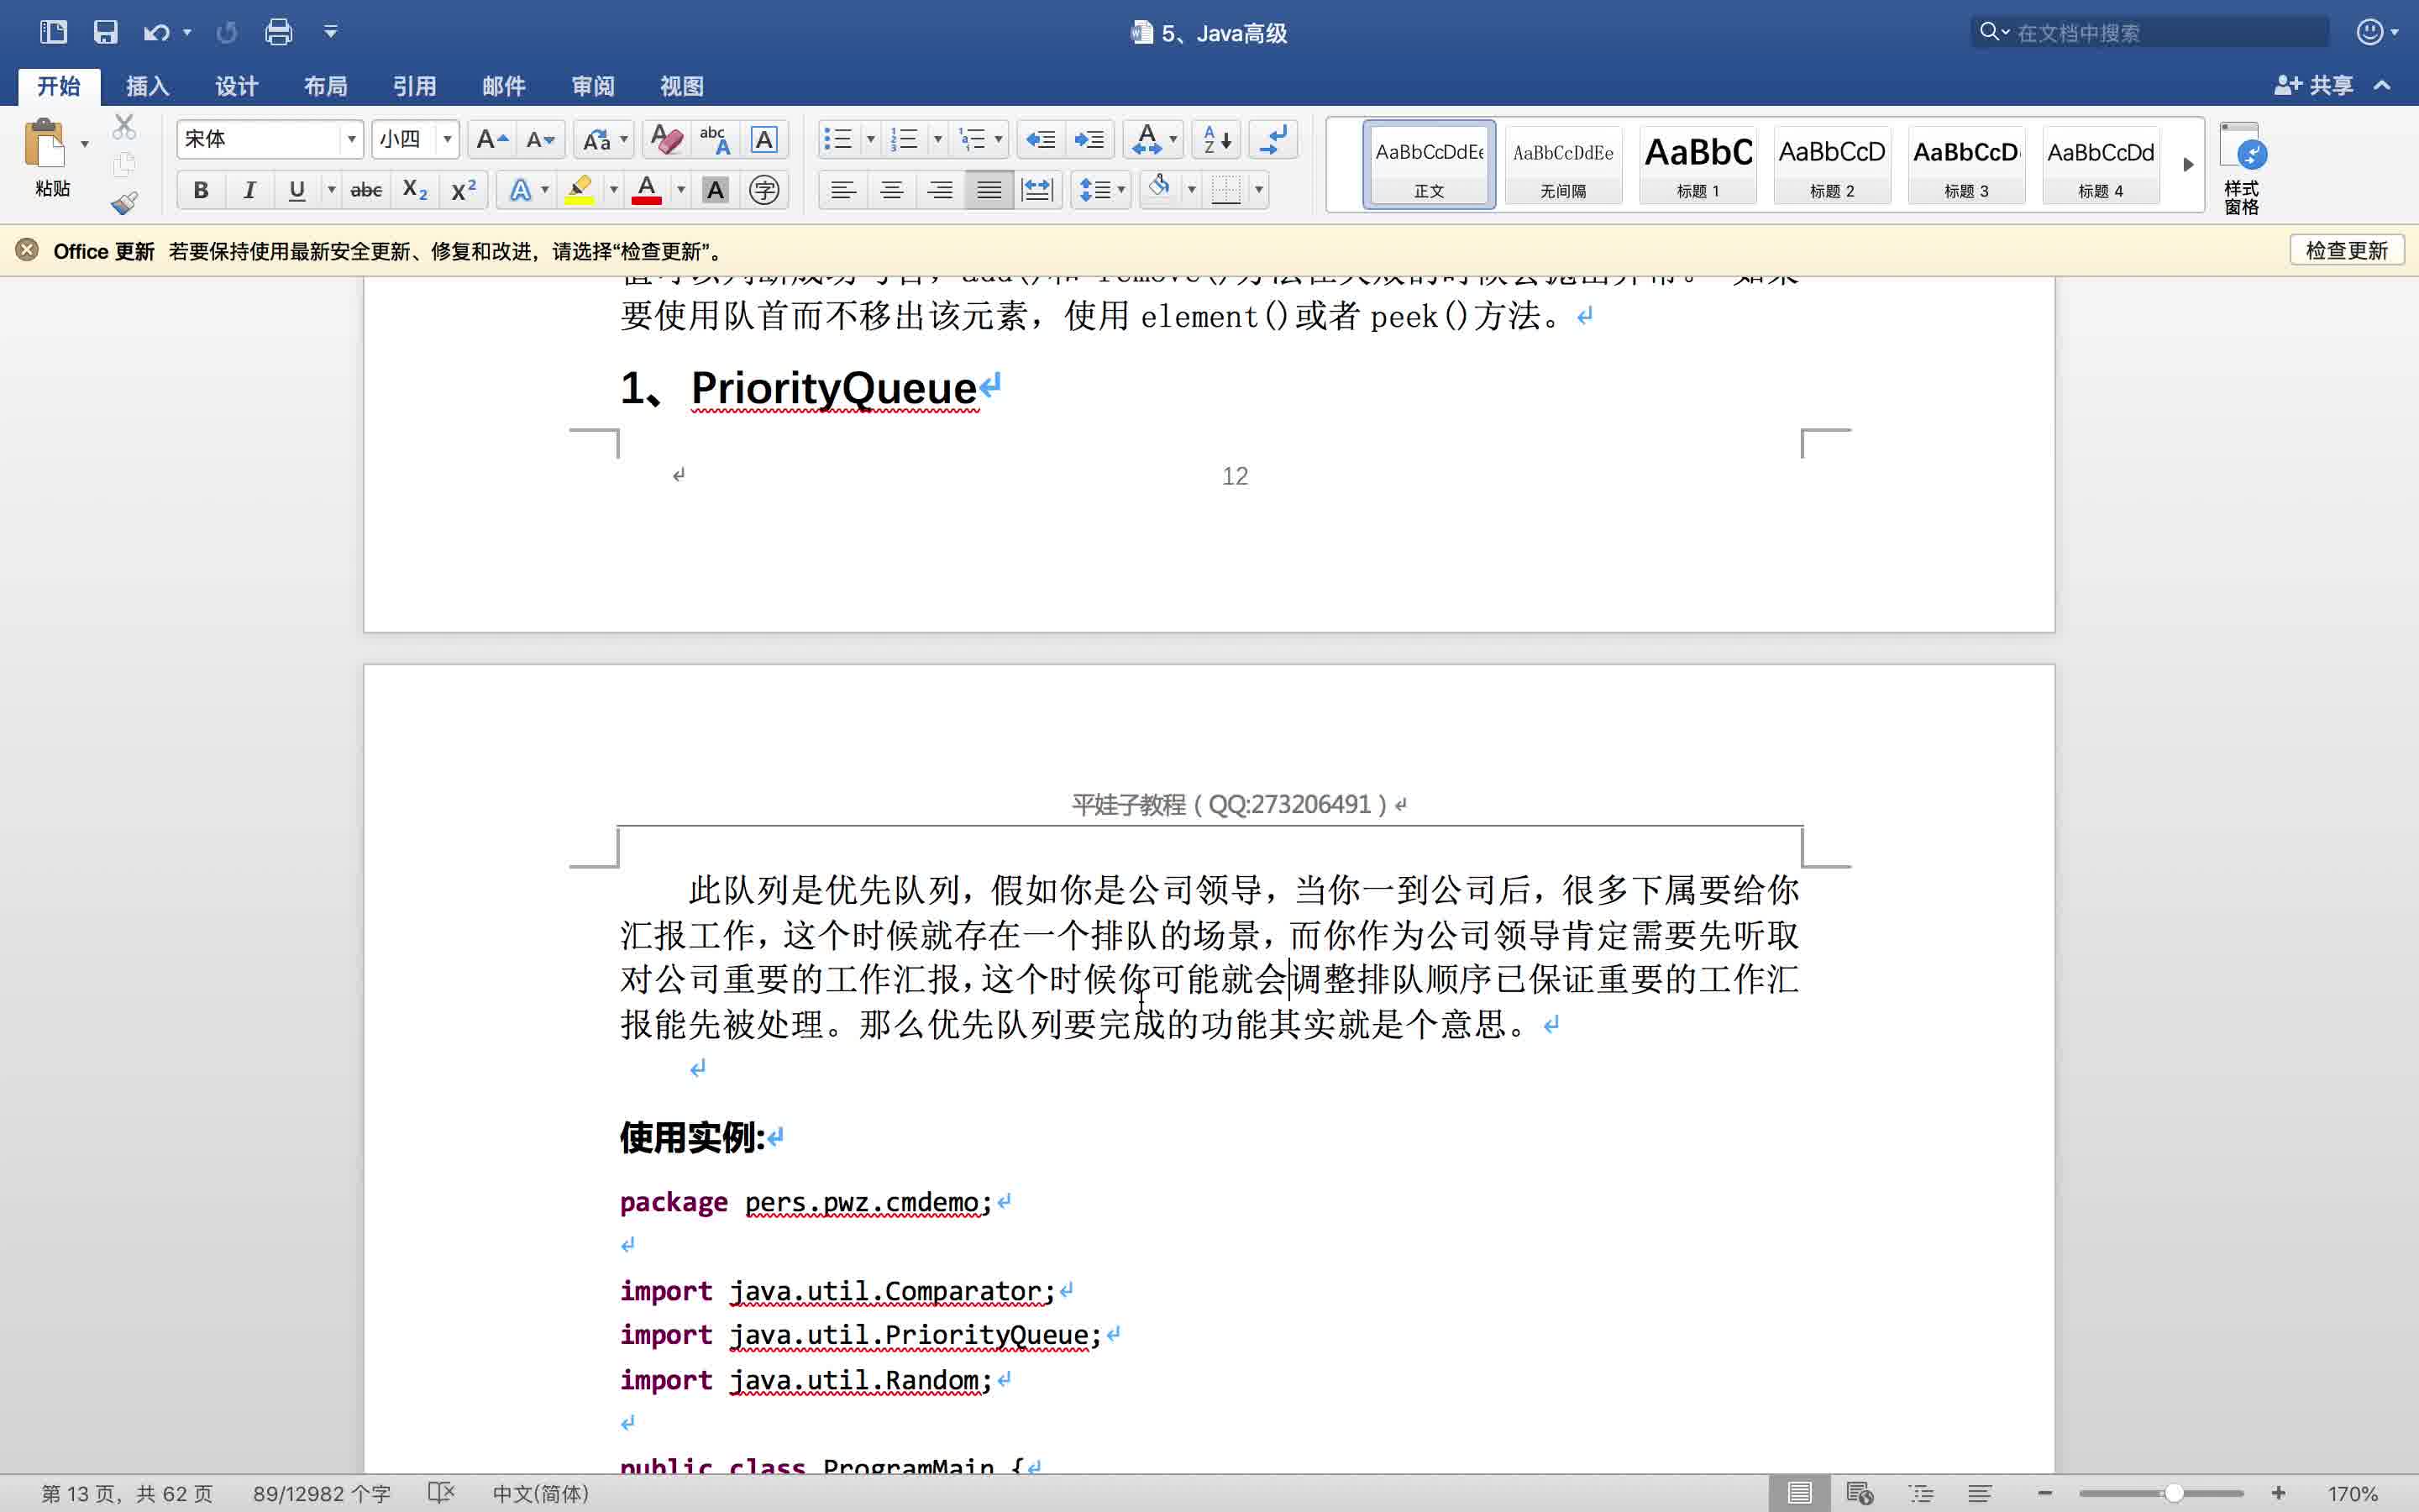2419x1512 pixels.
Task: Click the Align Left icon
Action: 842,190
